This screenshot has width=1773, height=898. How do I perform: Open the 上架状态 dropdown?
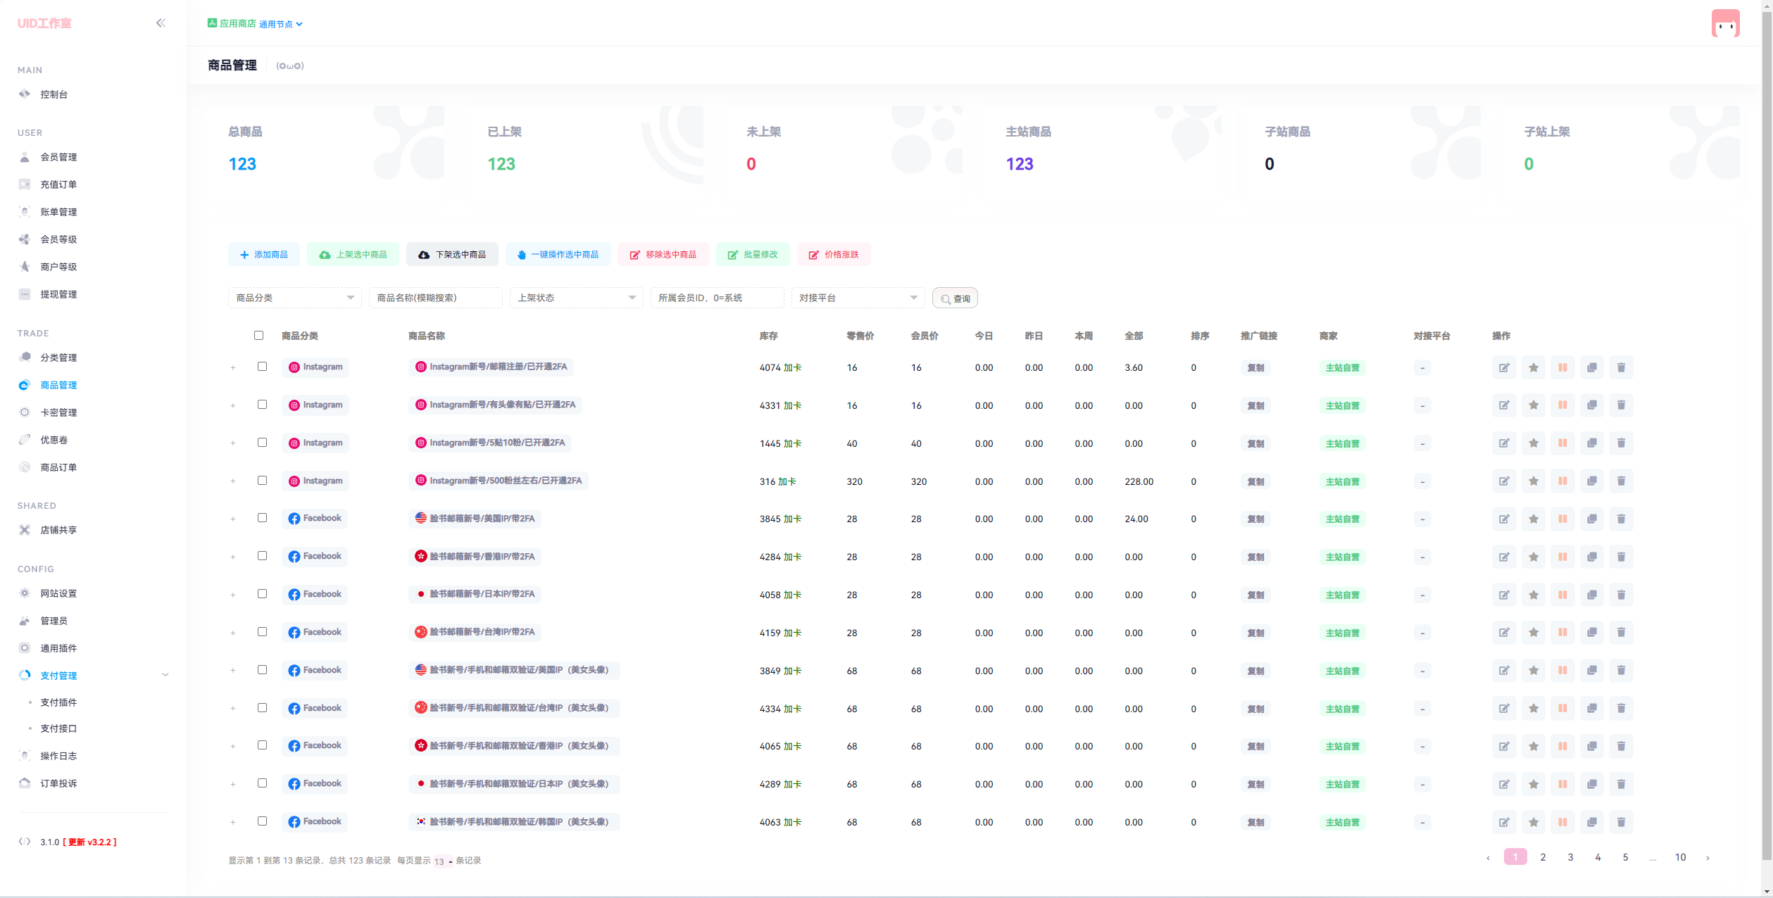(576, 298)
